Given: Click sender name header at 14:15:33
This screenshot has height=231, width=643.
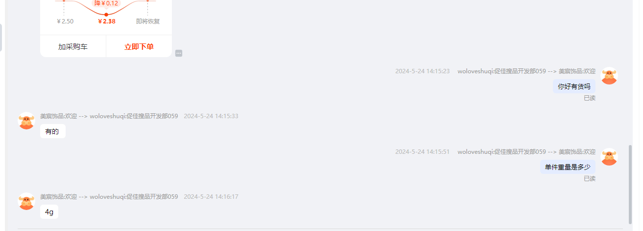Looking at the screenshot, I should coord(109,116).
